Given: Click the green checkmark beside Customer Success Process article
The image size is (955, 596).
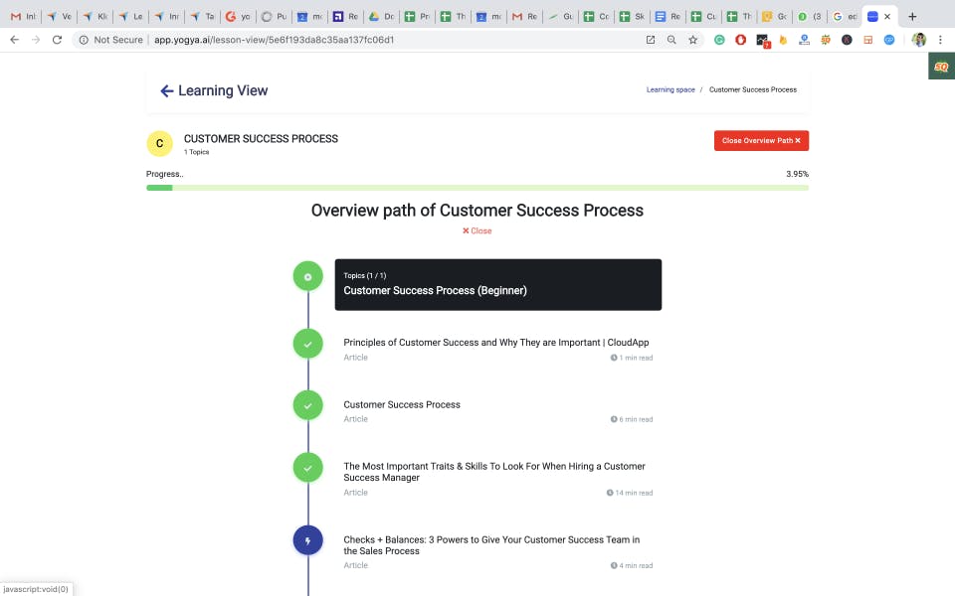Looking at the screenshot, I should point(308,405).
